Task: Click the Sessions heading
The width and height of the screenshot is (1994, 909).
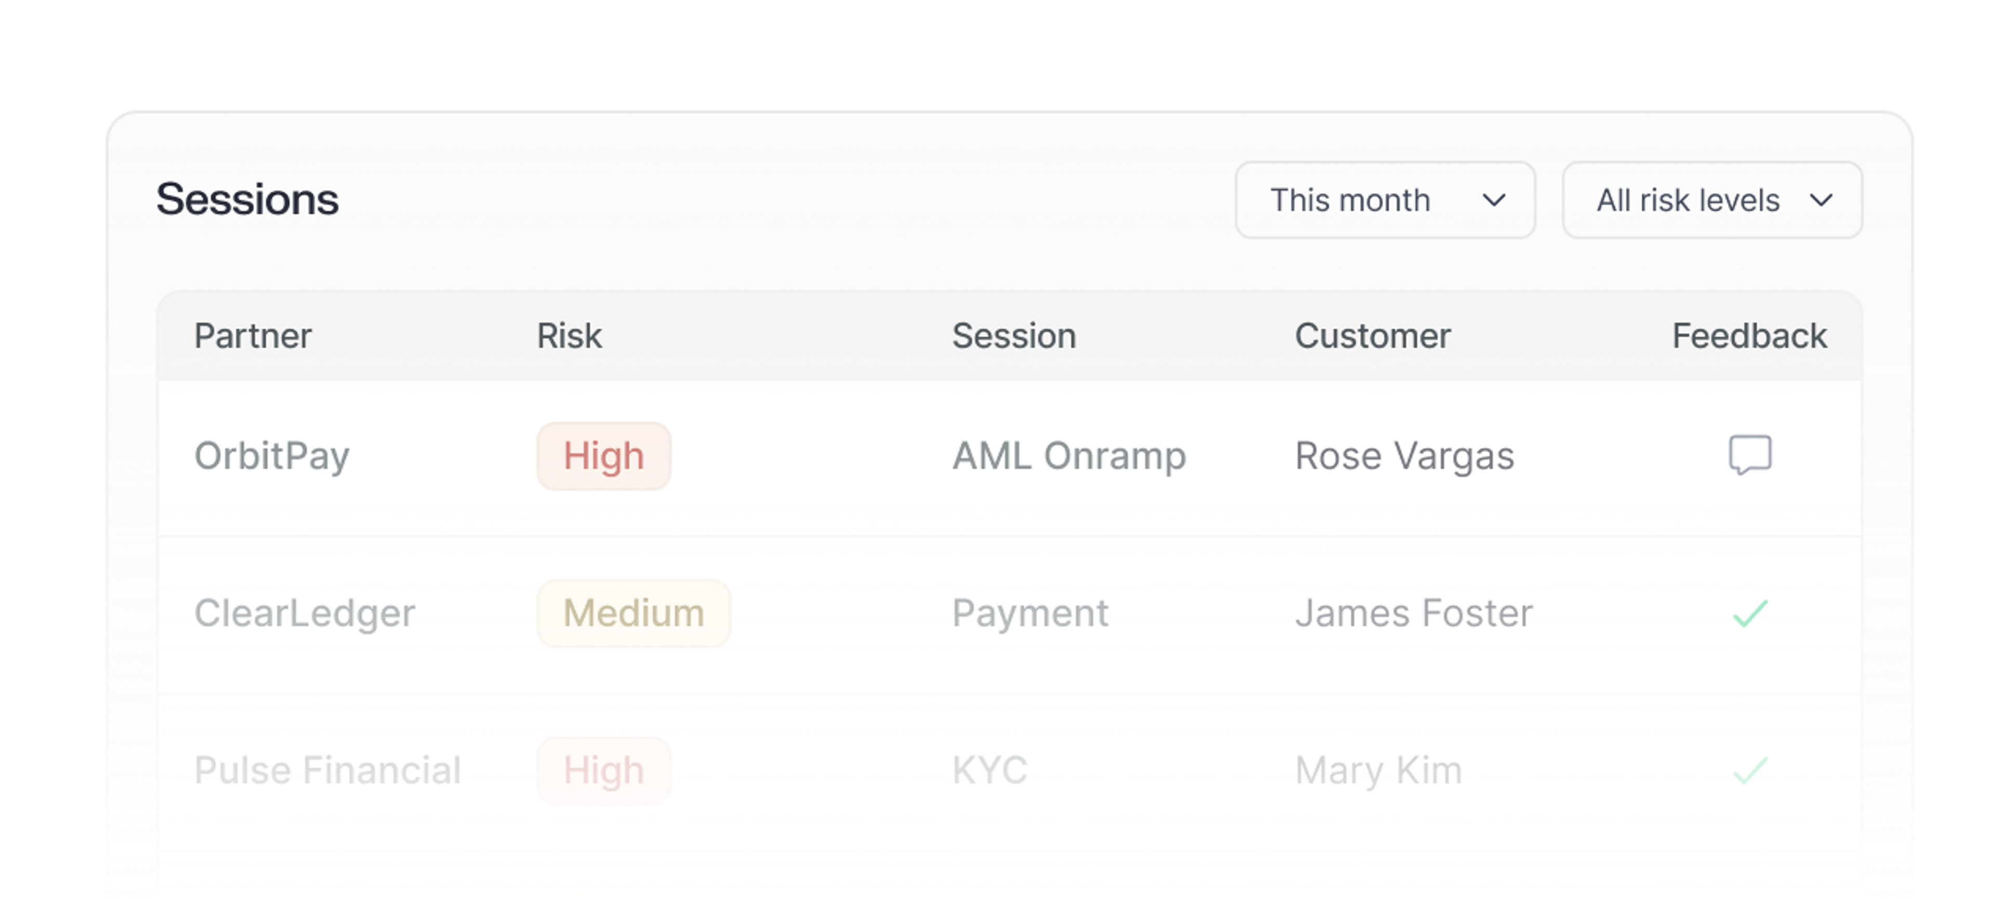Action: (248, 198)
